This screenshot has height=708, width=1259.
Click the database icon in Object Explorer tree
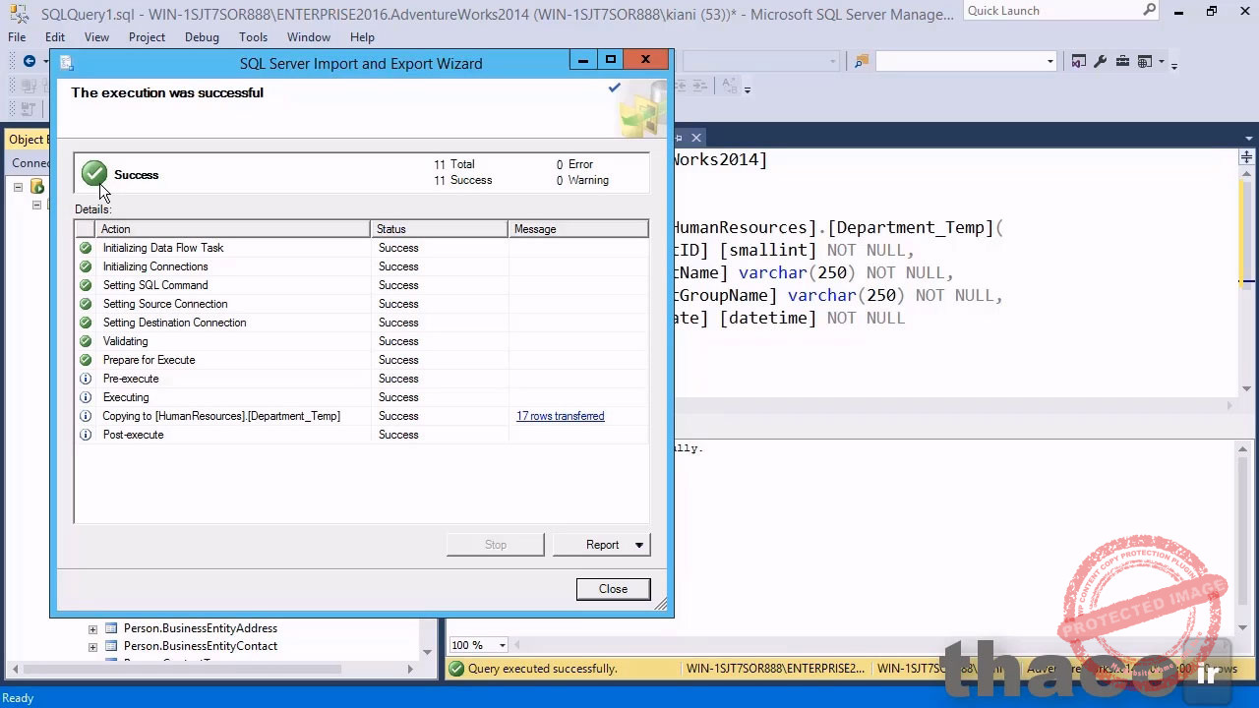pyautogui.click(x=37, y=187)
